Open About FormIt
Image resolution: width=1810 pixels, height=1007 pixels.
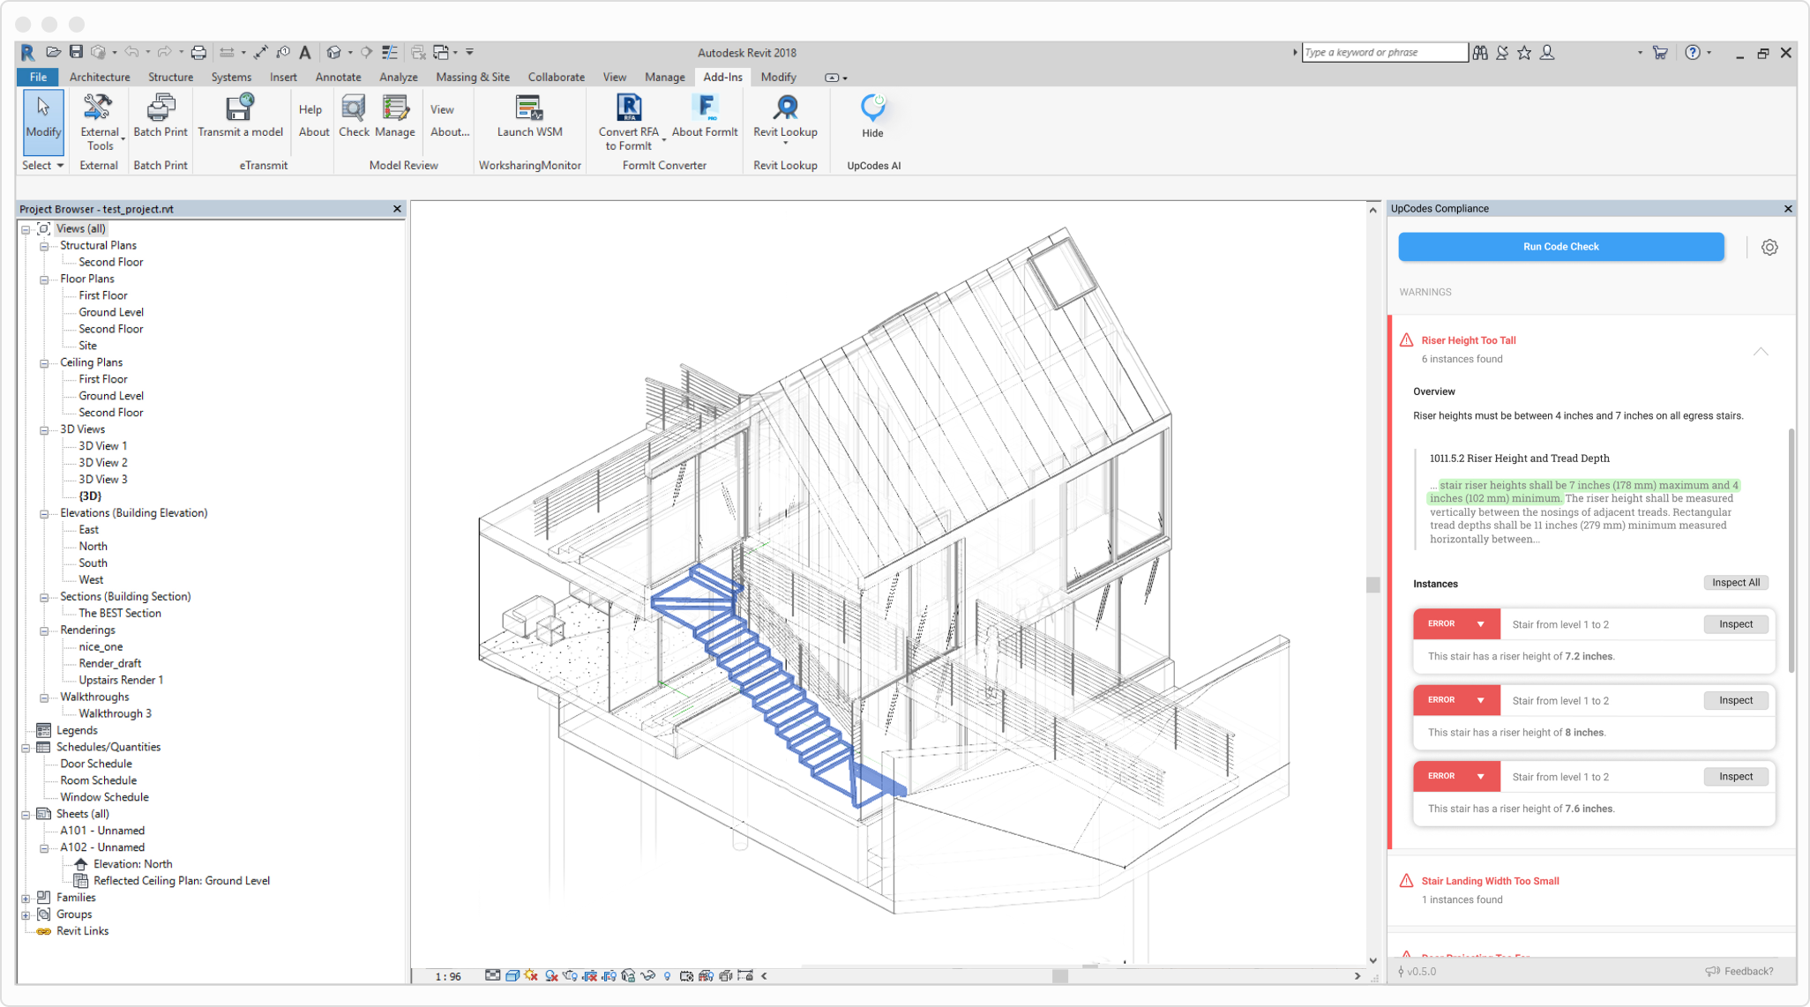pyautogui.click(x=705, y=116)
